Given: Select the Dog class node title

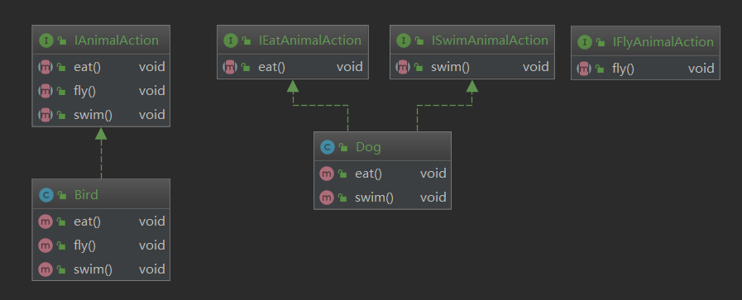Looking at the screenshot, I should coord(382,147).
